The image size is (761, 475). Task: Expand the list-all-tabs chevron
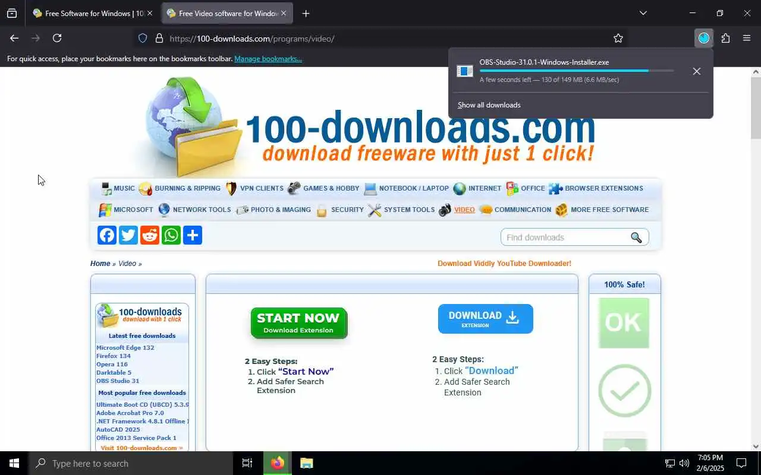click(x=643, y=13)
